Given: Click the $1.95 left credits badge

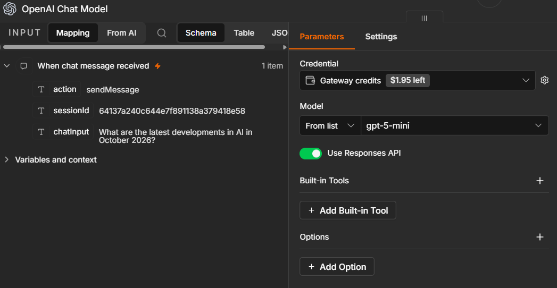Looking at the screenshot, I should [x=408, y=81].
